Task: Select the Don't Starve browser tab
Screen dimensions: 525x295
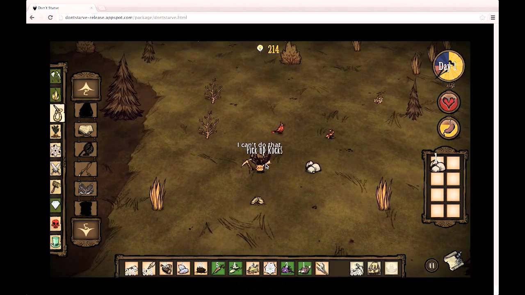Action: click(63, 8)
